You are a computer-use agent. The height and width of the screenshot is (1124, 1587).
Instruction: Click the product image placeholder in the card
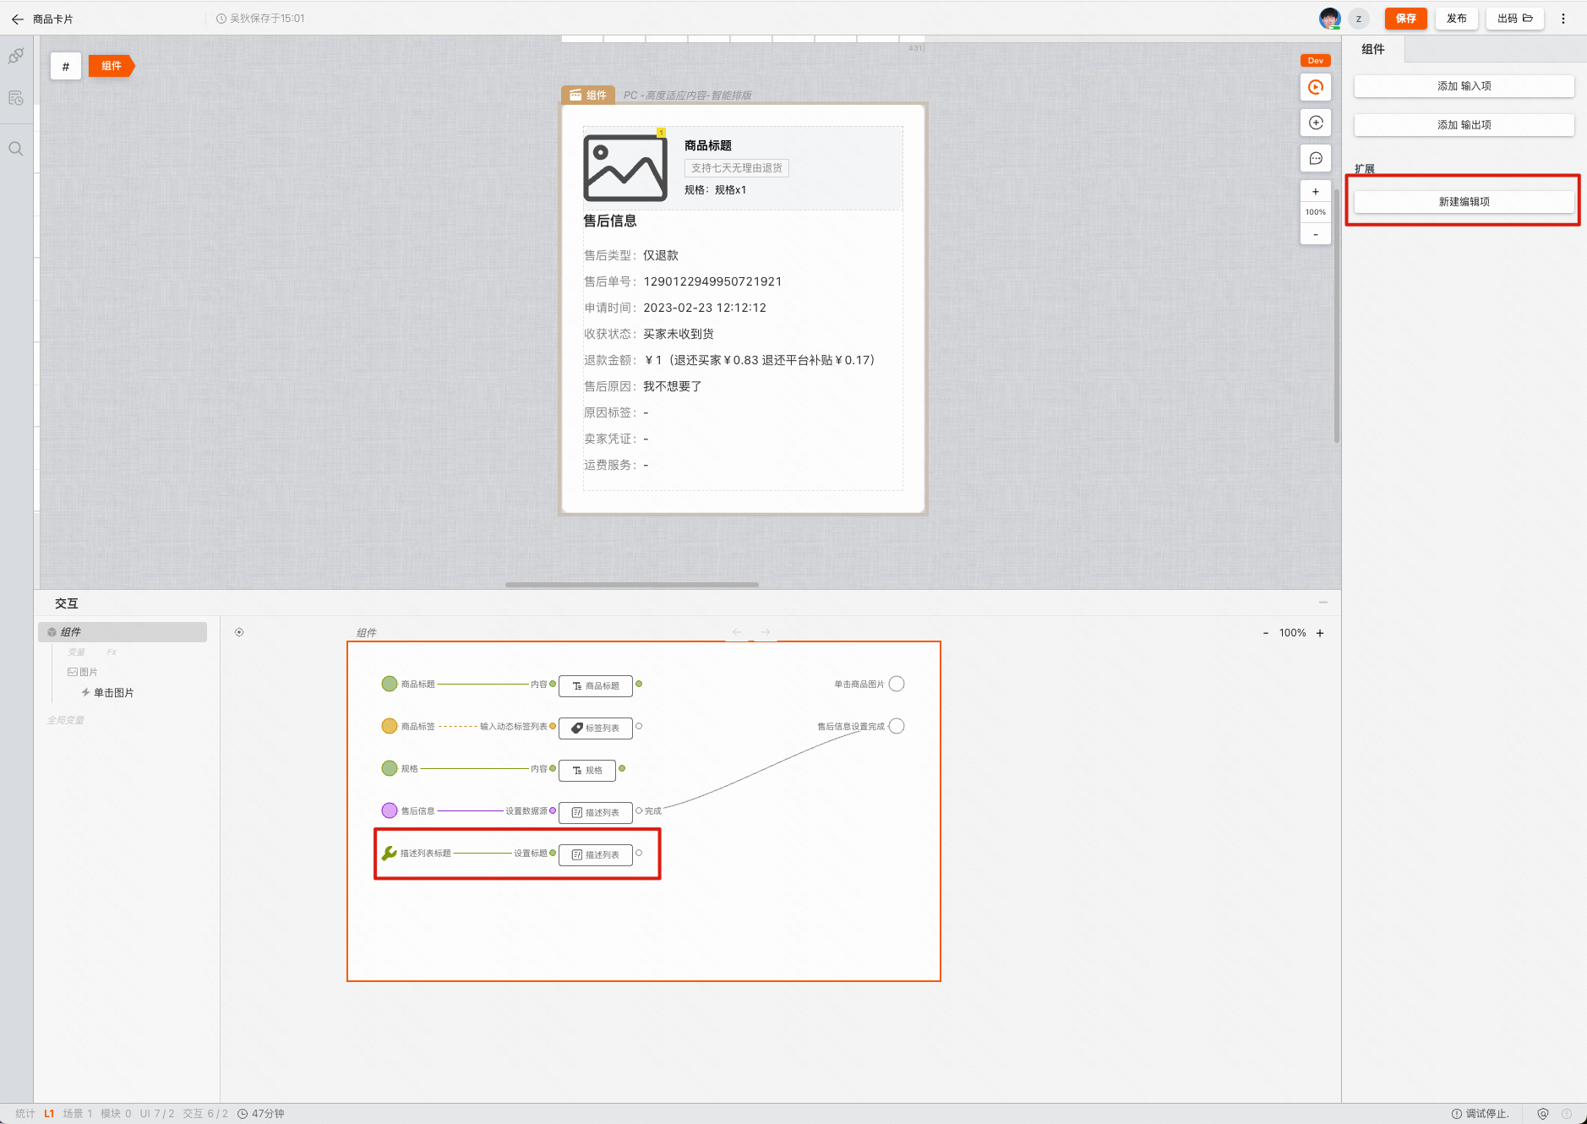[625, 167]
